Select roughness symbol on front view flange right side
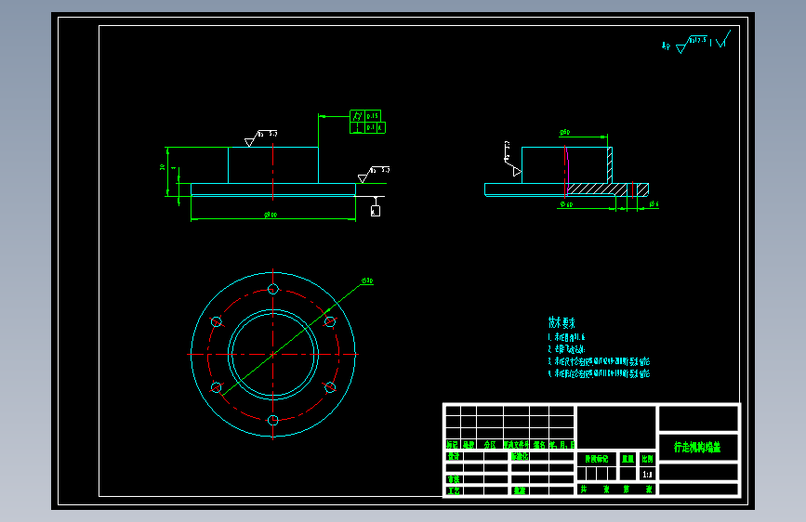The height and width of the screenshot is (522, 806). [x=373, y=175]
